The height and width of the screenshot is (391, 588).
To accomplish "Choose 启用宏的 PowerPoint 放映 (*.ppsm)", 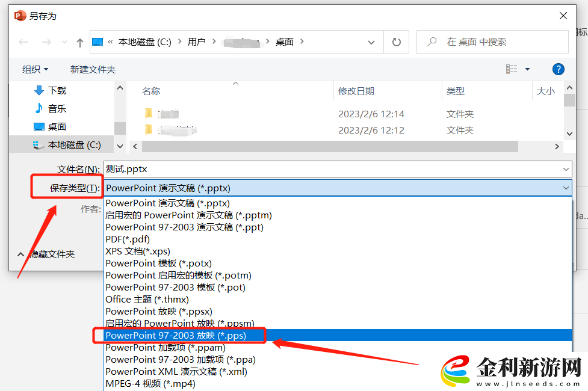I will (338, 323).
